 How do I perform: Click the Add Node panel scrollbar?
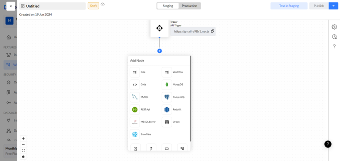(x=191, y=98)
